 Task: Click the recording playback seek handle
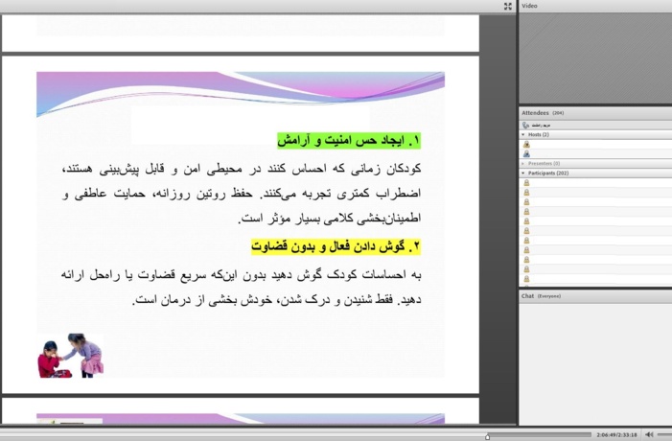(487, 437)
